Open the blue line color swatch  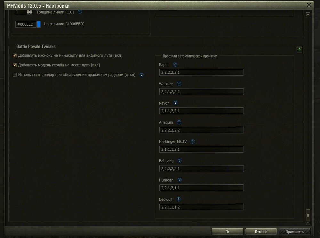click(x=39, y=24)
